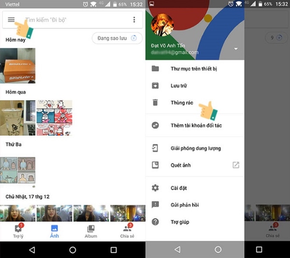Image resolution: width=290 pixels, height=258 pixels.
Task: Tap the profile avatar in the drawer
Action: [162, 25]
